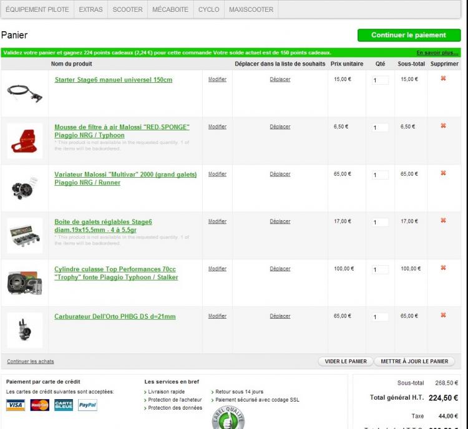Image resolution: width=468 pixels, height=429 pixels.
Task: Remove Variateur Malossi Multivar from cart
Action: pyautogui.click(x=443, y=173)
